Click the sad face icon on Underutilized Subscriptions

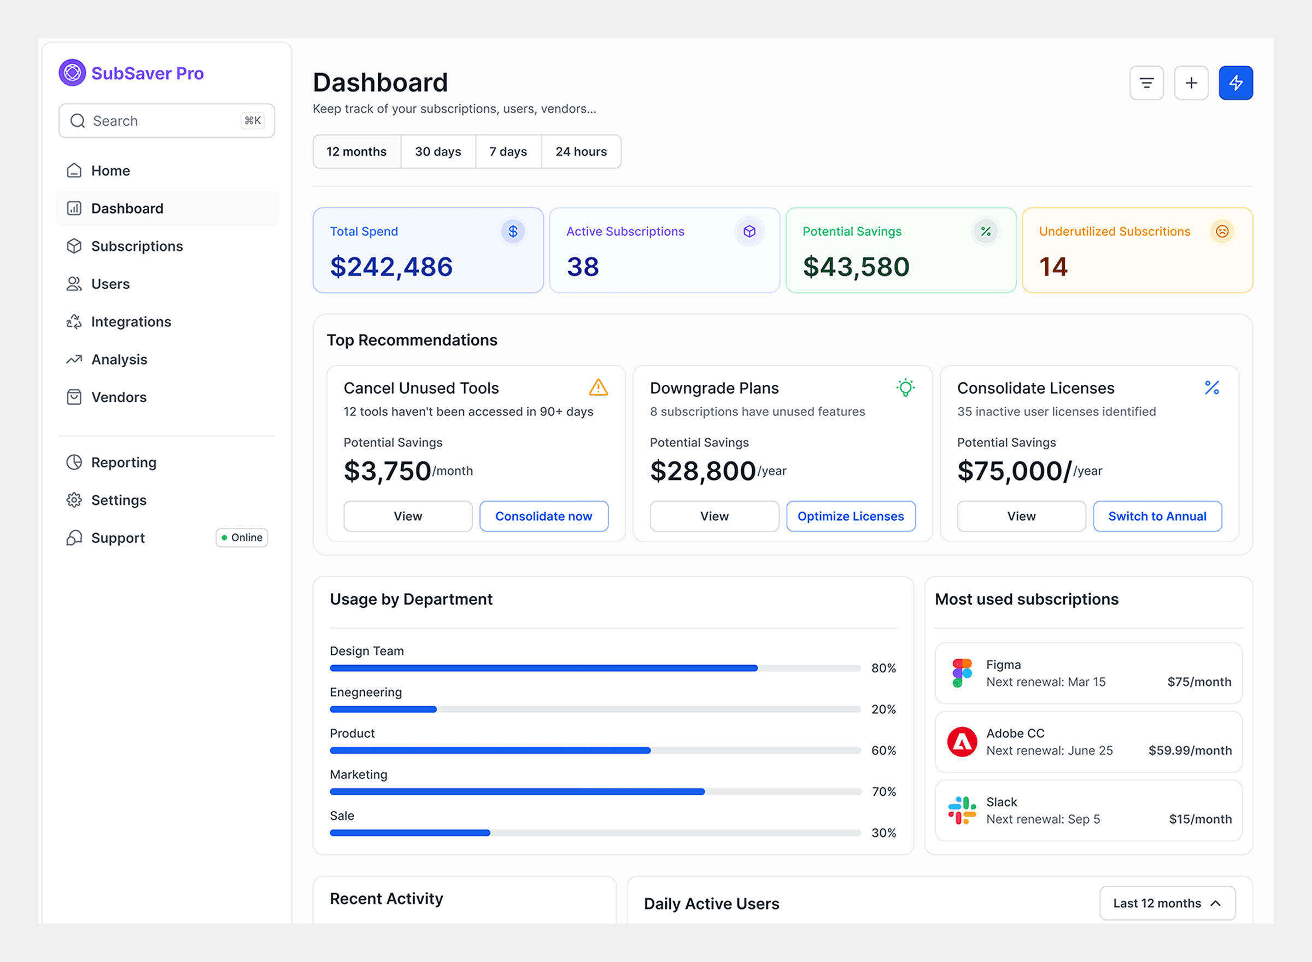[1222, 231]
